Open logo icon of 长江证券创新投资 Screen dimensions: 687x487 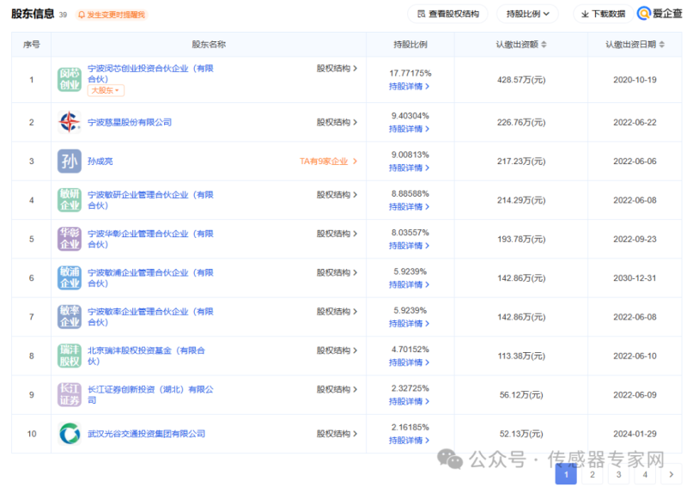70,394
